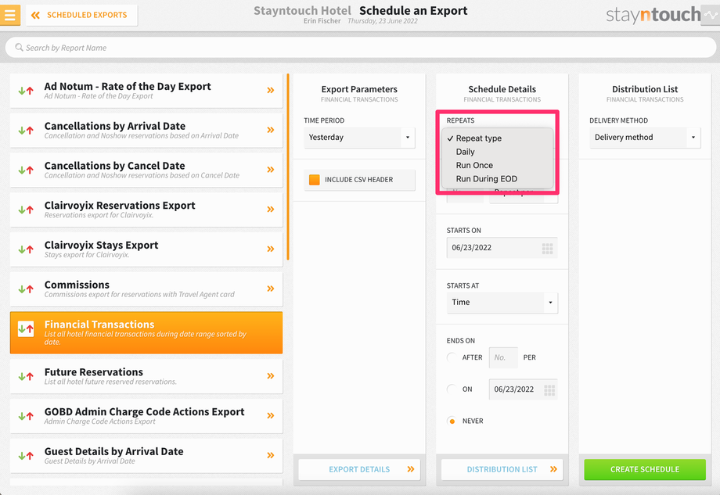720x495 pixels.
Task: Open the hamburger main menu
Action: [x=9, y=15]
